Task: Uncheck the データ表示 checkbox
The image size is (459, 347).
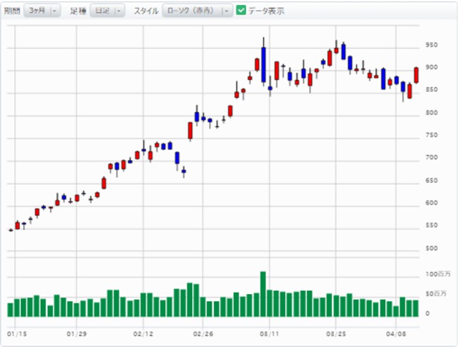Action: point(241,11)
